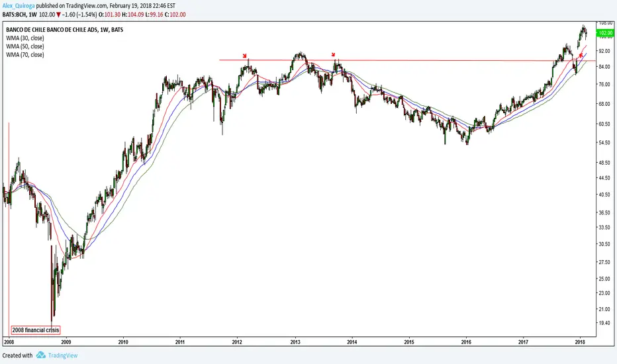Click the 2009 year label on time axis

click(66, 342)
